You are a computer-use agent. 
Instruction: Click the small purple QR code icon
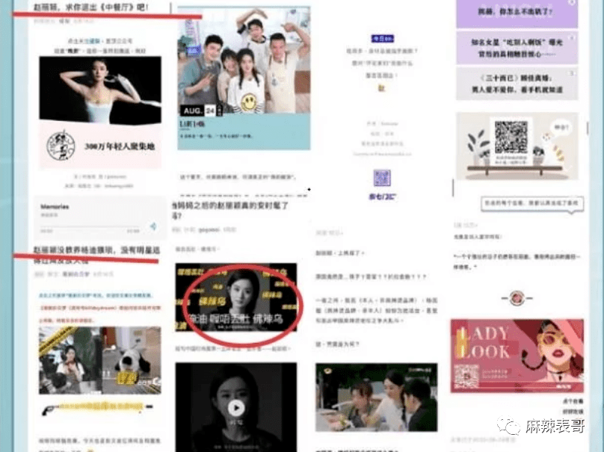click(382, 178)
